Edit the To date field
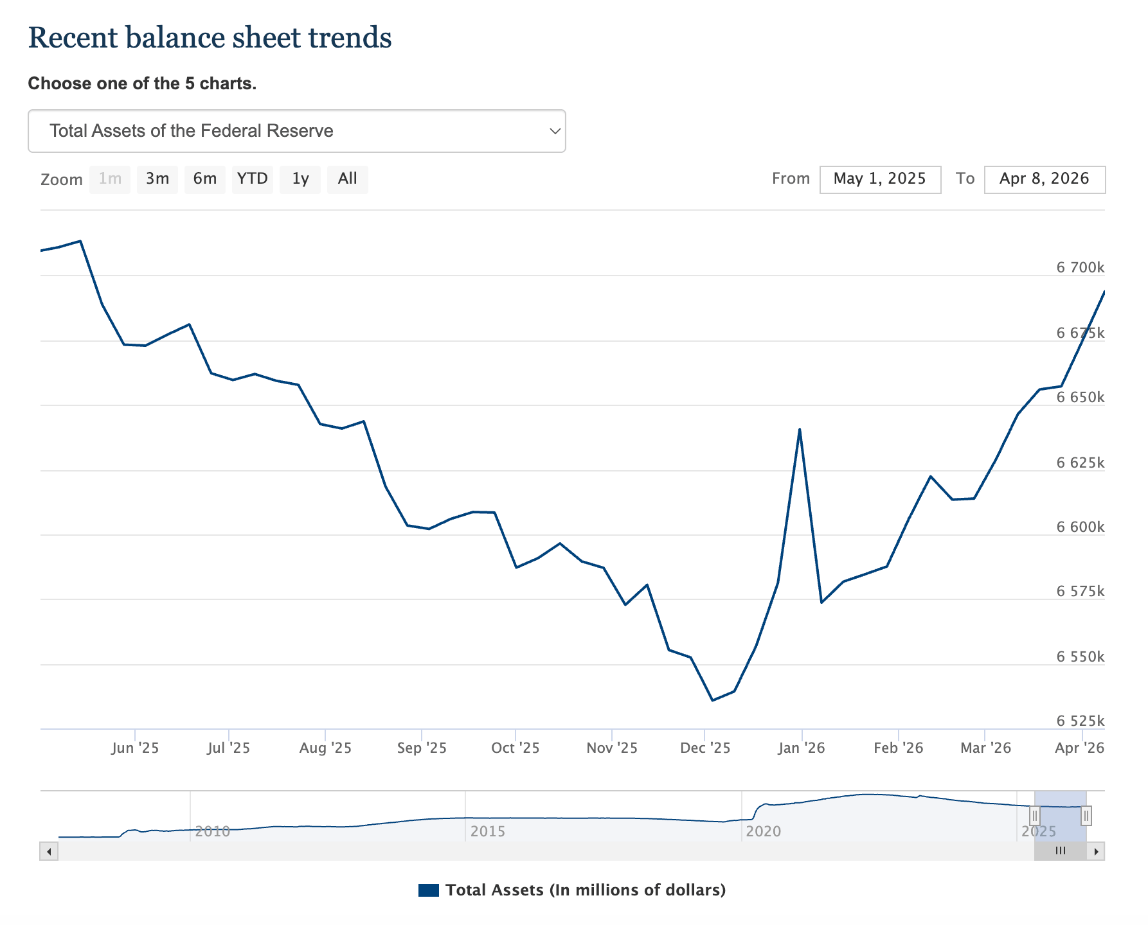 (1045, 179)
